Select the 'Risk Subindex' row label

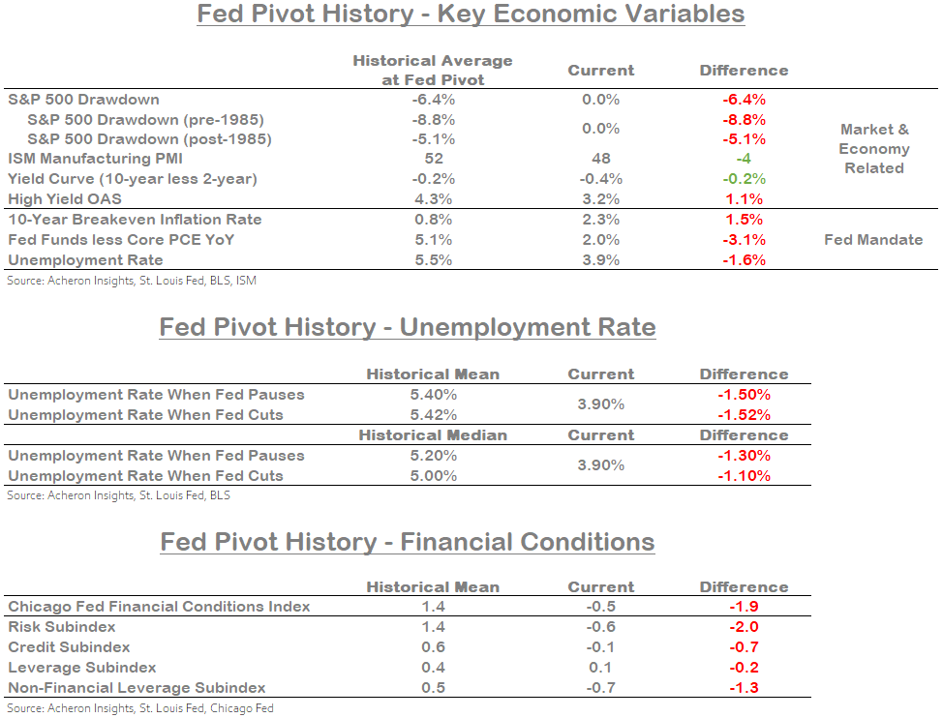(x=57, y=627)
